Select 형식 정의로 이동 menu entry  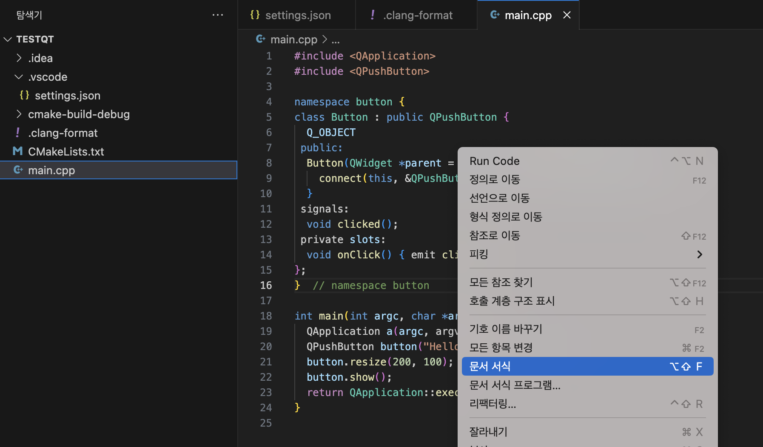[x=587, y=217]
